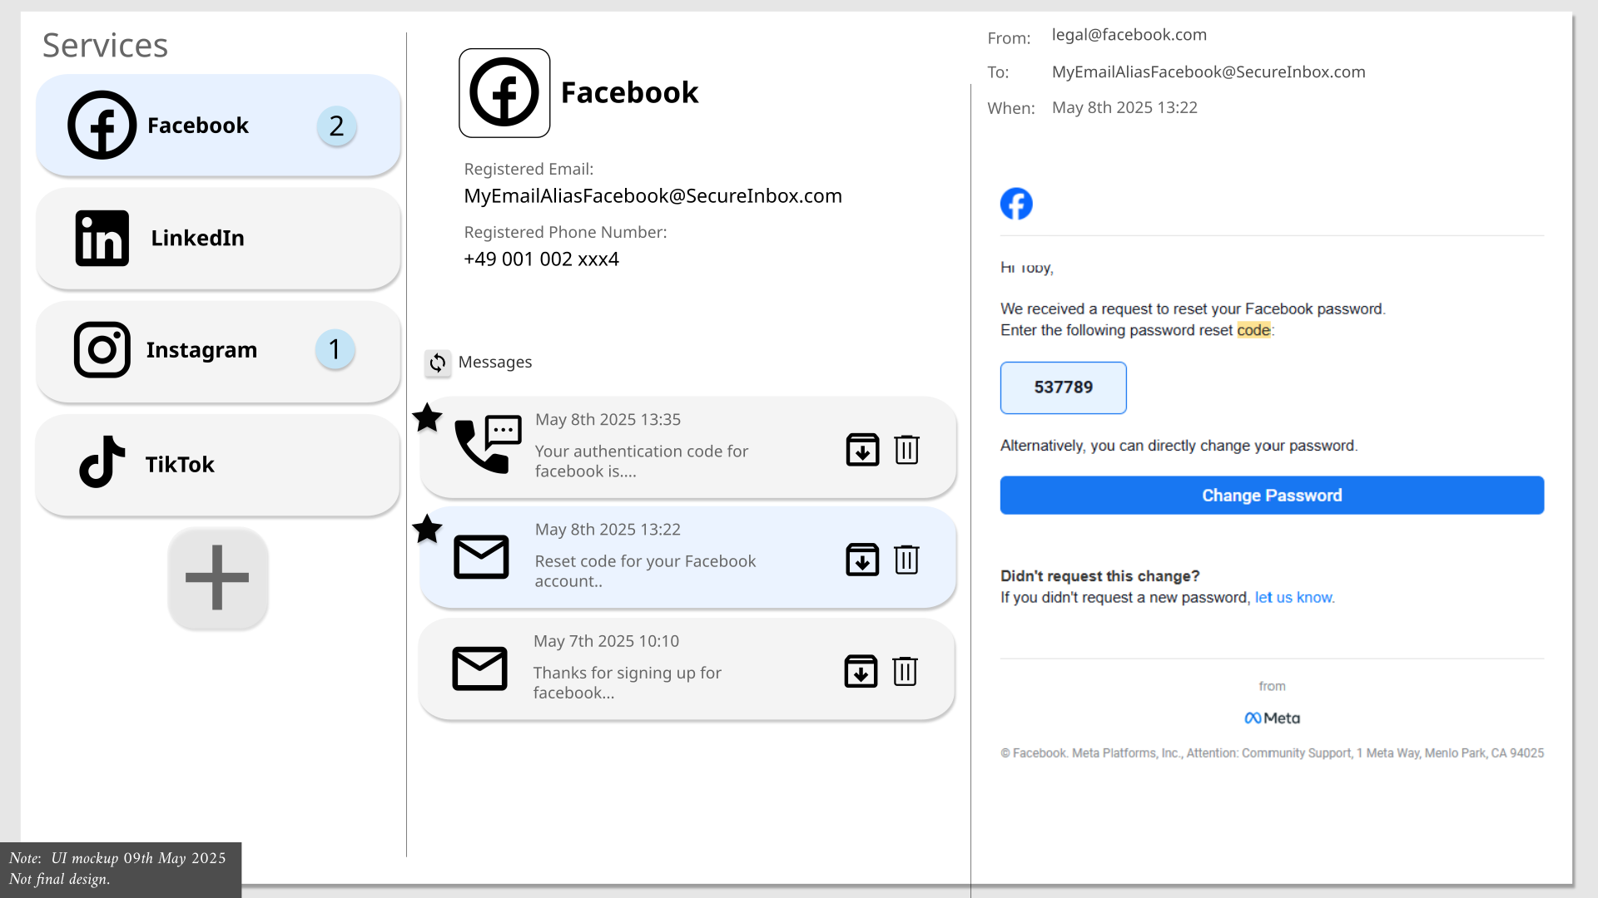Click the Facebook unread count badge 2

pos(336,126)
